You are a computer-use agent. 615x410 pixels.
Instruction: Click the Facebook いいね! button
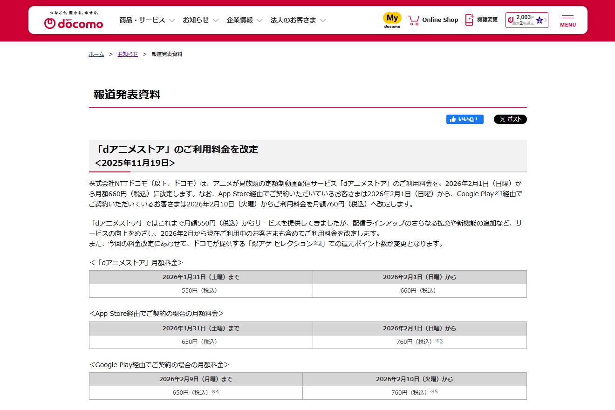[x=465, y=119]
